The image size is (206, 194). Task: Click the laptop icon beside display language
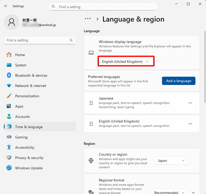[x=91, y=53]
